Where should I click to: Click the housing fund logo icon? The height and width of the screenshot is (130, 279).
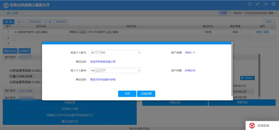[5, 5]
